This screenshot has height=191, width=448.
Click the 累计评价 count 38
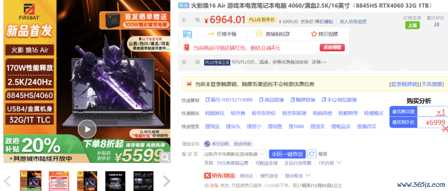pos(436,24)
